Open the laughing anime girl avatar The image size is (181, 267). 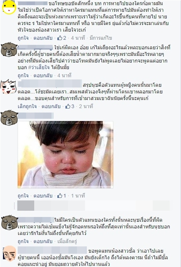tap(8, 87)
